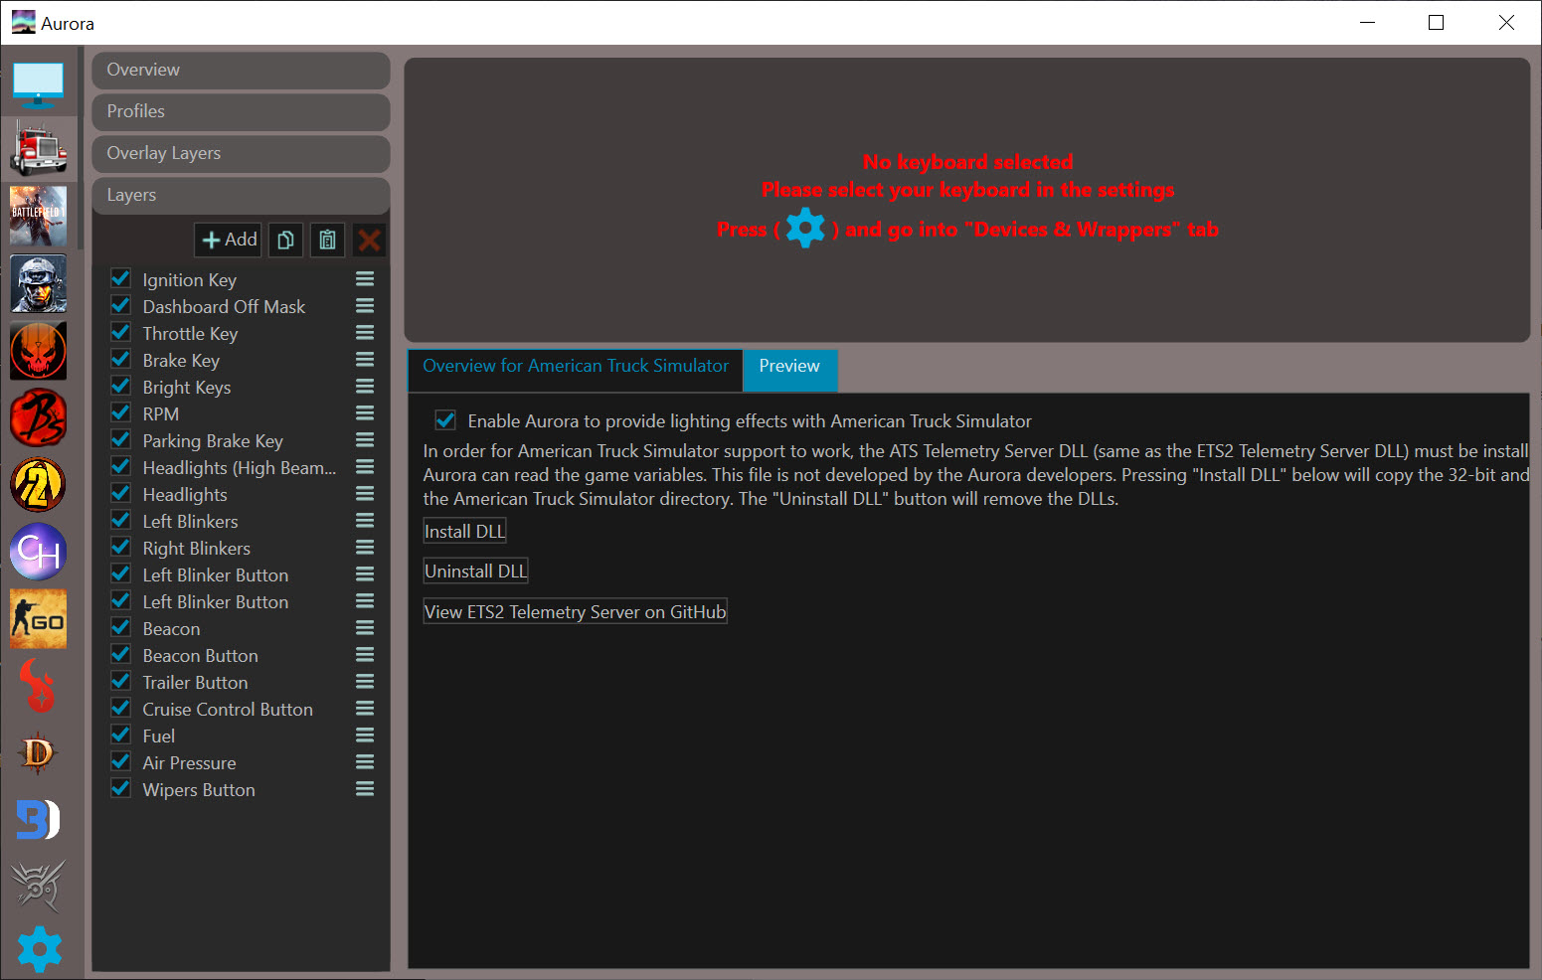
Task: Switch to the Preview tab
Action: click(x=789, y=367)
